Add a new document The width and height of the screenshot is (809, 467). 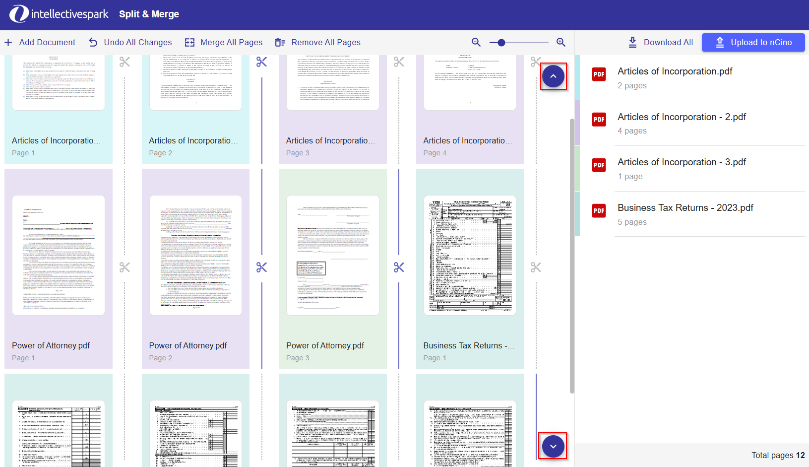click(x=40, y=43)
